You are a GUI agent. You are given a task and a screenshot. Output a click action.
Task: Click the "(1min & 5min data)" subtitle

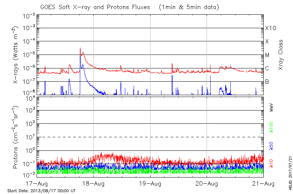tap(188, 7)
